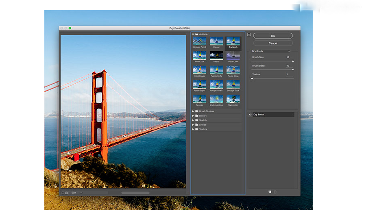Choose the Watercolor filter thumbnail

pyautogui.click(x=233, y=99)
